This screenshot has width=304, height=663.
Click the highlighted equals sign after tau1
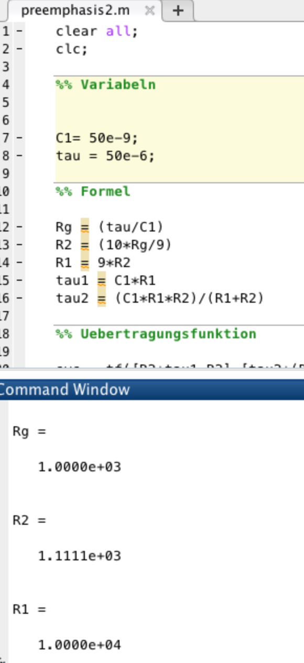pyautogui.click(x=101, y=281)
